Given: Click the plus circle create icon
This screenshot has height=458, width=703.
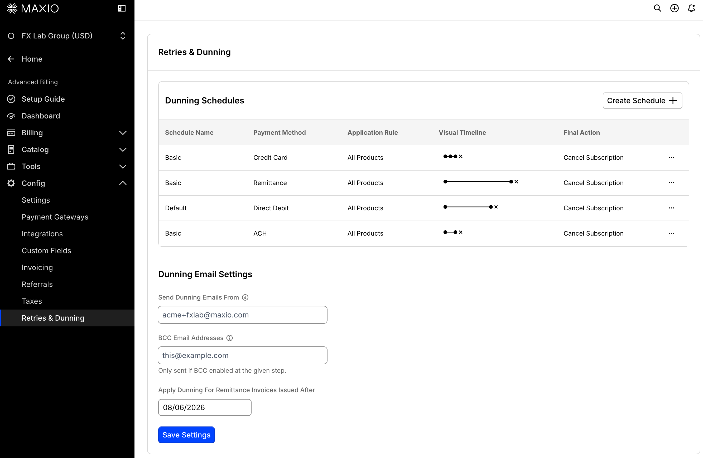Looking at the screenshot, I should tap(674, 8).
